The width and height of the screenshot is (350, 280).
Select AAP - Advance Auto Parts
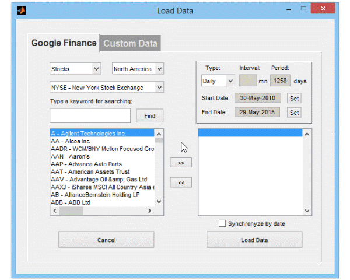tap(102, 164)
